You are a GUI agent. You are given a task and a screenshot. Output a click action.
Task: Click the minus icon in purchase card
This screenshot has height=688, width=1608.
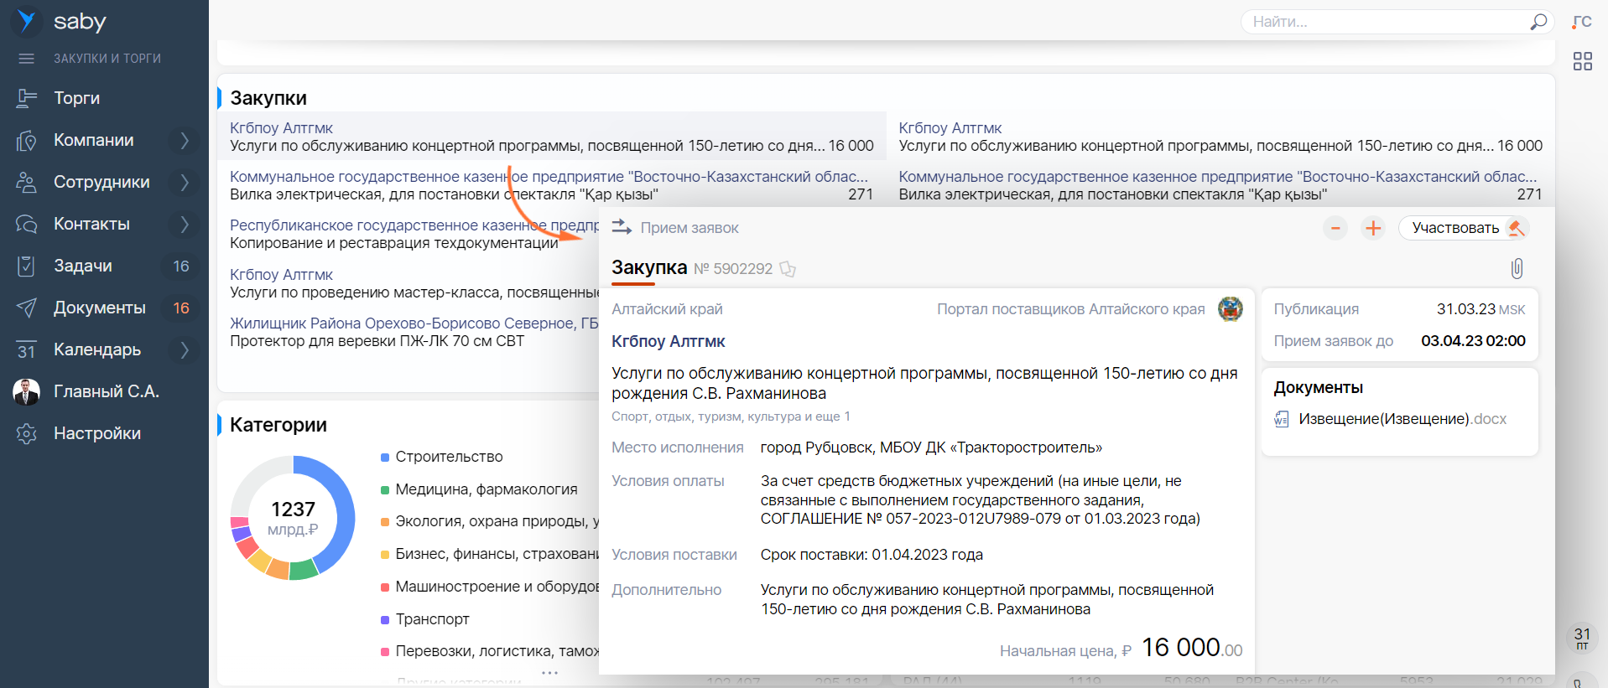click(x=1335, y=228)
